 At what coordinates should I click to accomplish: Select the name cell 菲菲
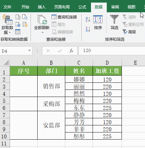(x=79, y=129)
